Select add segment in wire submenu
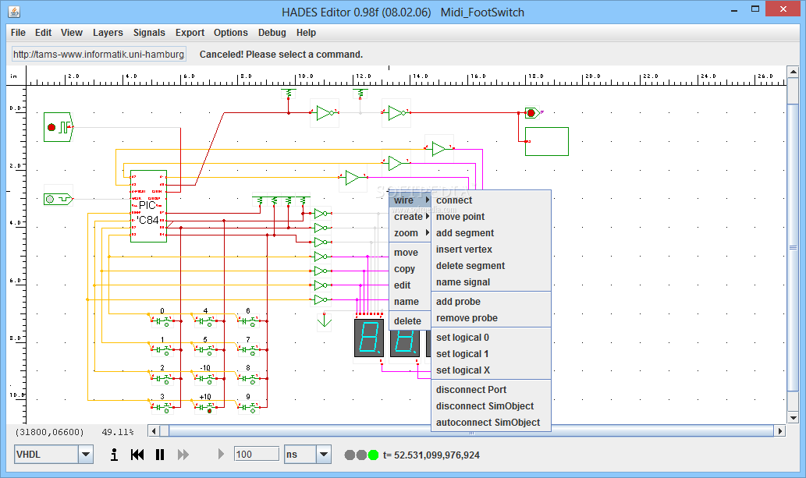806x478 pixels. point(491,233)
